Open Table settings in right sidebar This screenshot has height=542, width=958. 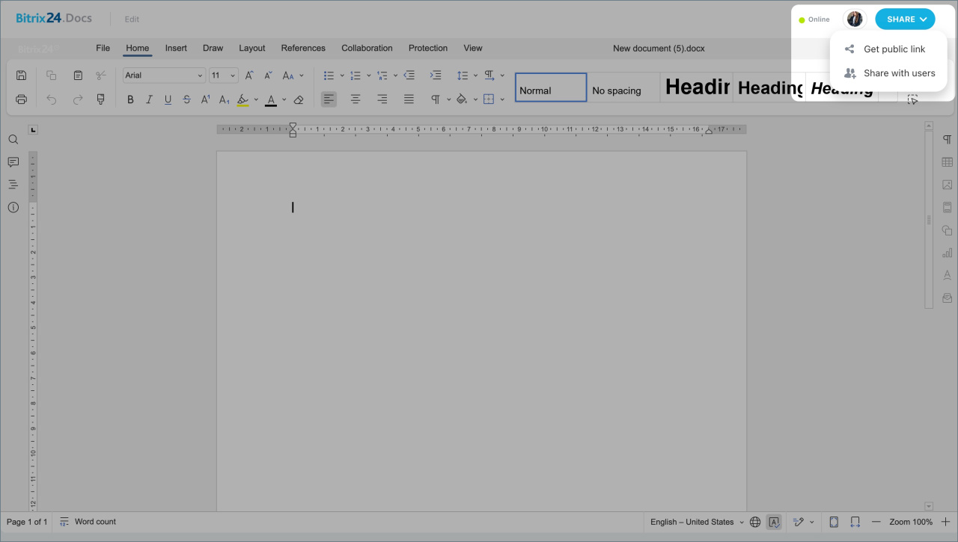[947, 162]
